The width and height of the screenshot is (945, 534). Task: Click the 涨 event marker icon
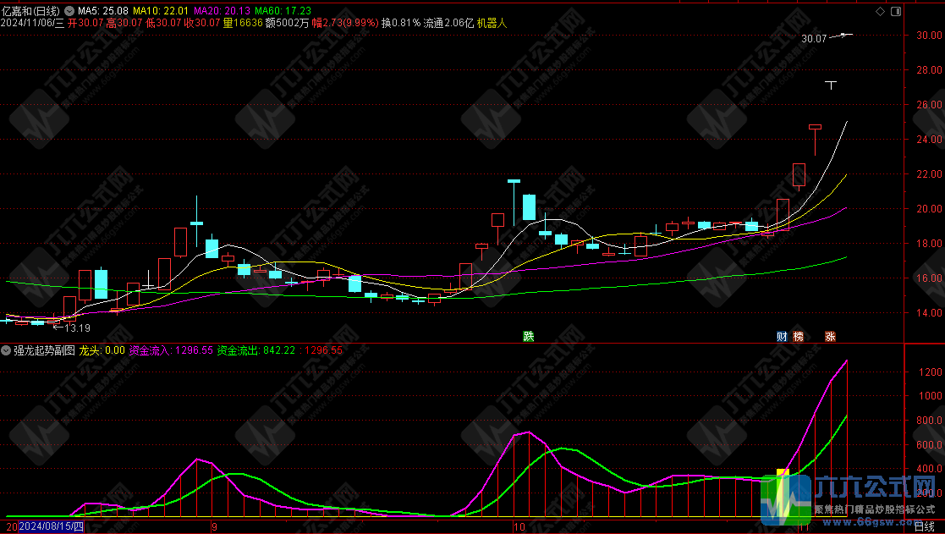coord(830,336)
